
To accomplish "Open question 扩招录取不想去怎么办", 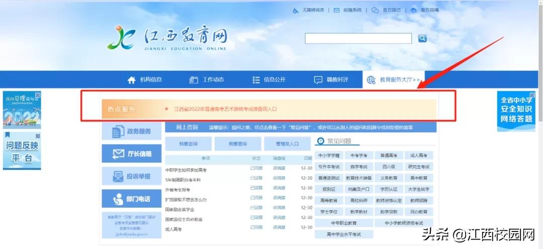I will coord(186,200).
